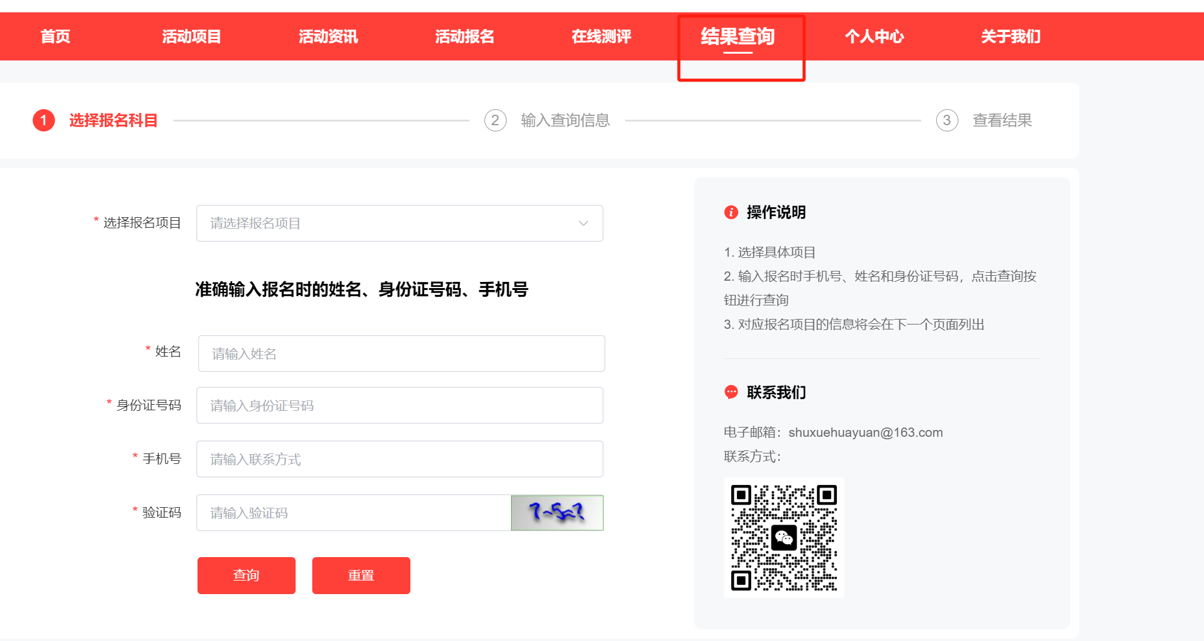The width and height of the screenshot is (1204, 641).
Task: Click the red info icon beside 操作说明
Action: pyautogui.click(x=731, y=212)
